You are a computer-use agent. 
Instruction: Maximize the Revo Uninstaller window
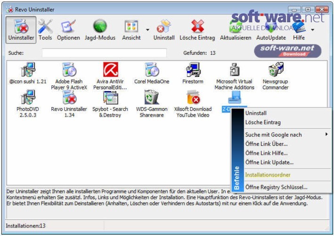308,9
